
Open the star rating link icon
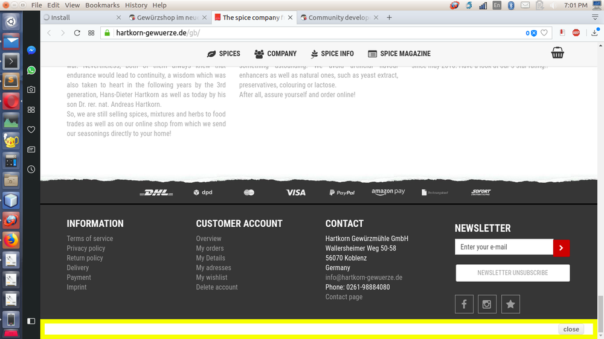coord(510,305)
